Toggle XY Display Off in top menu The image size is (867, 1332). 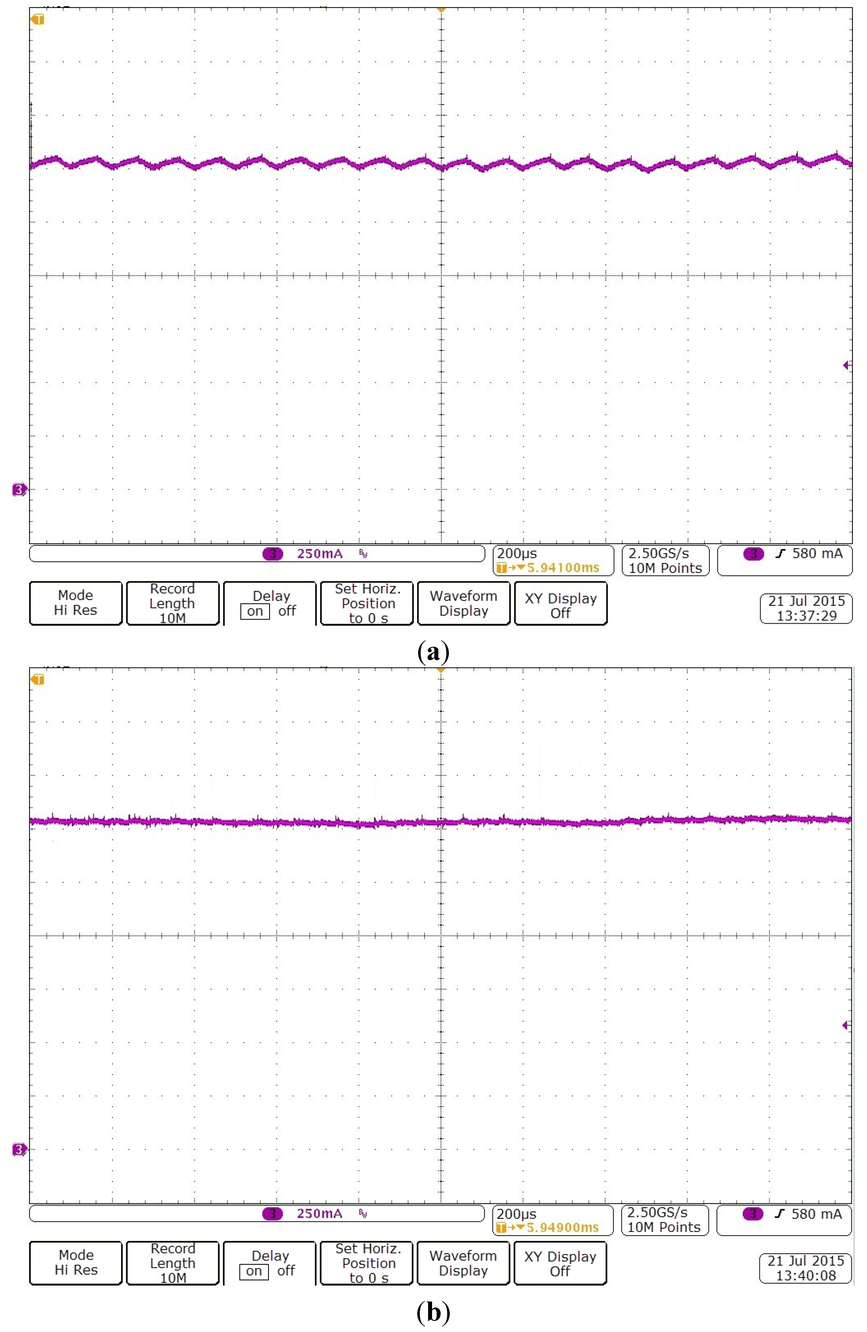tap(561, 603)
